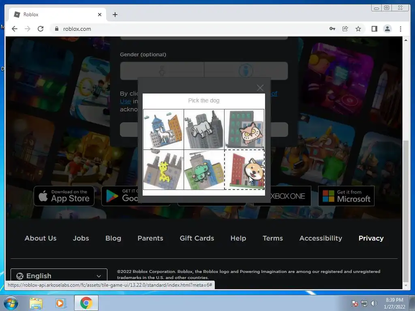The height and width of the screenshot is (311, 415).
Task: Click the Download on the App Store badge
Action: point(64,196)
